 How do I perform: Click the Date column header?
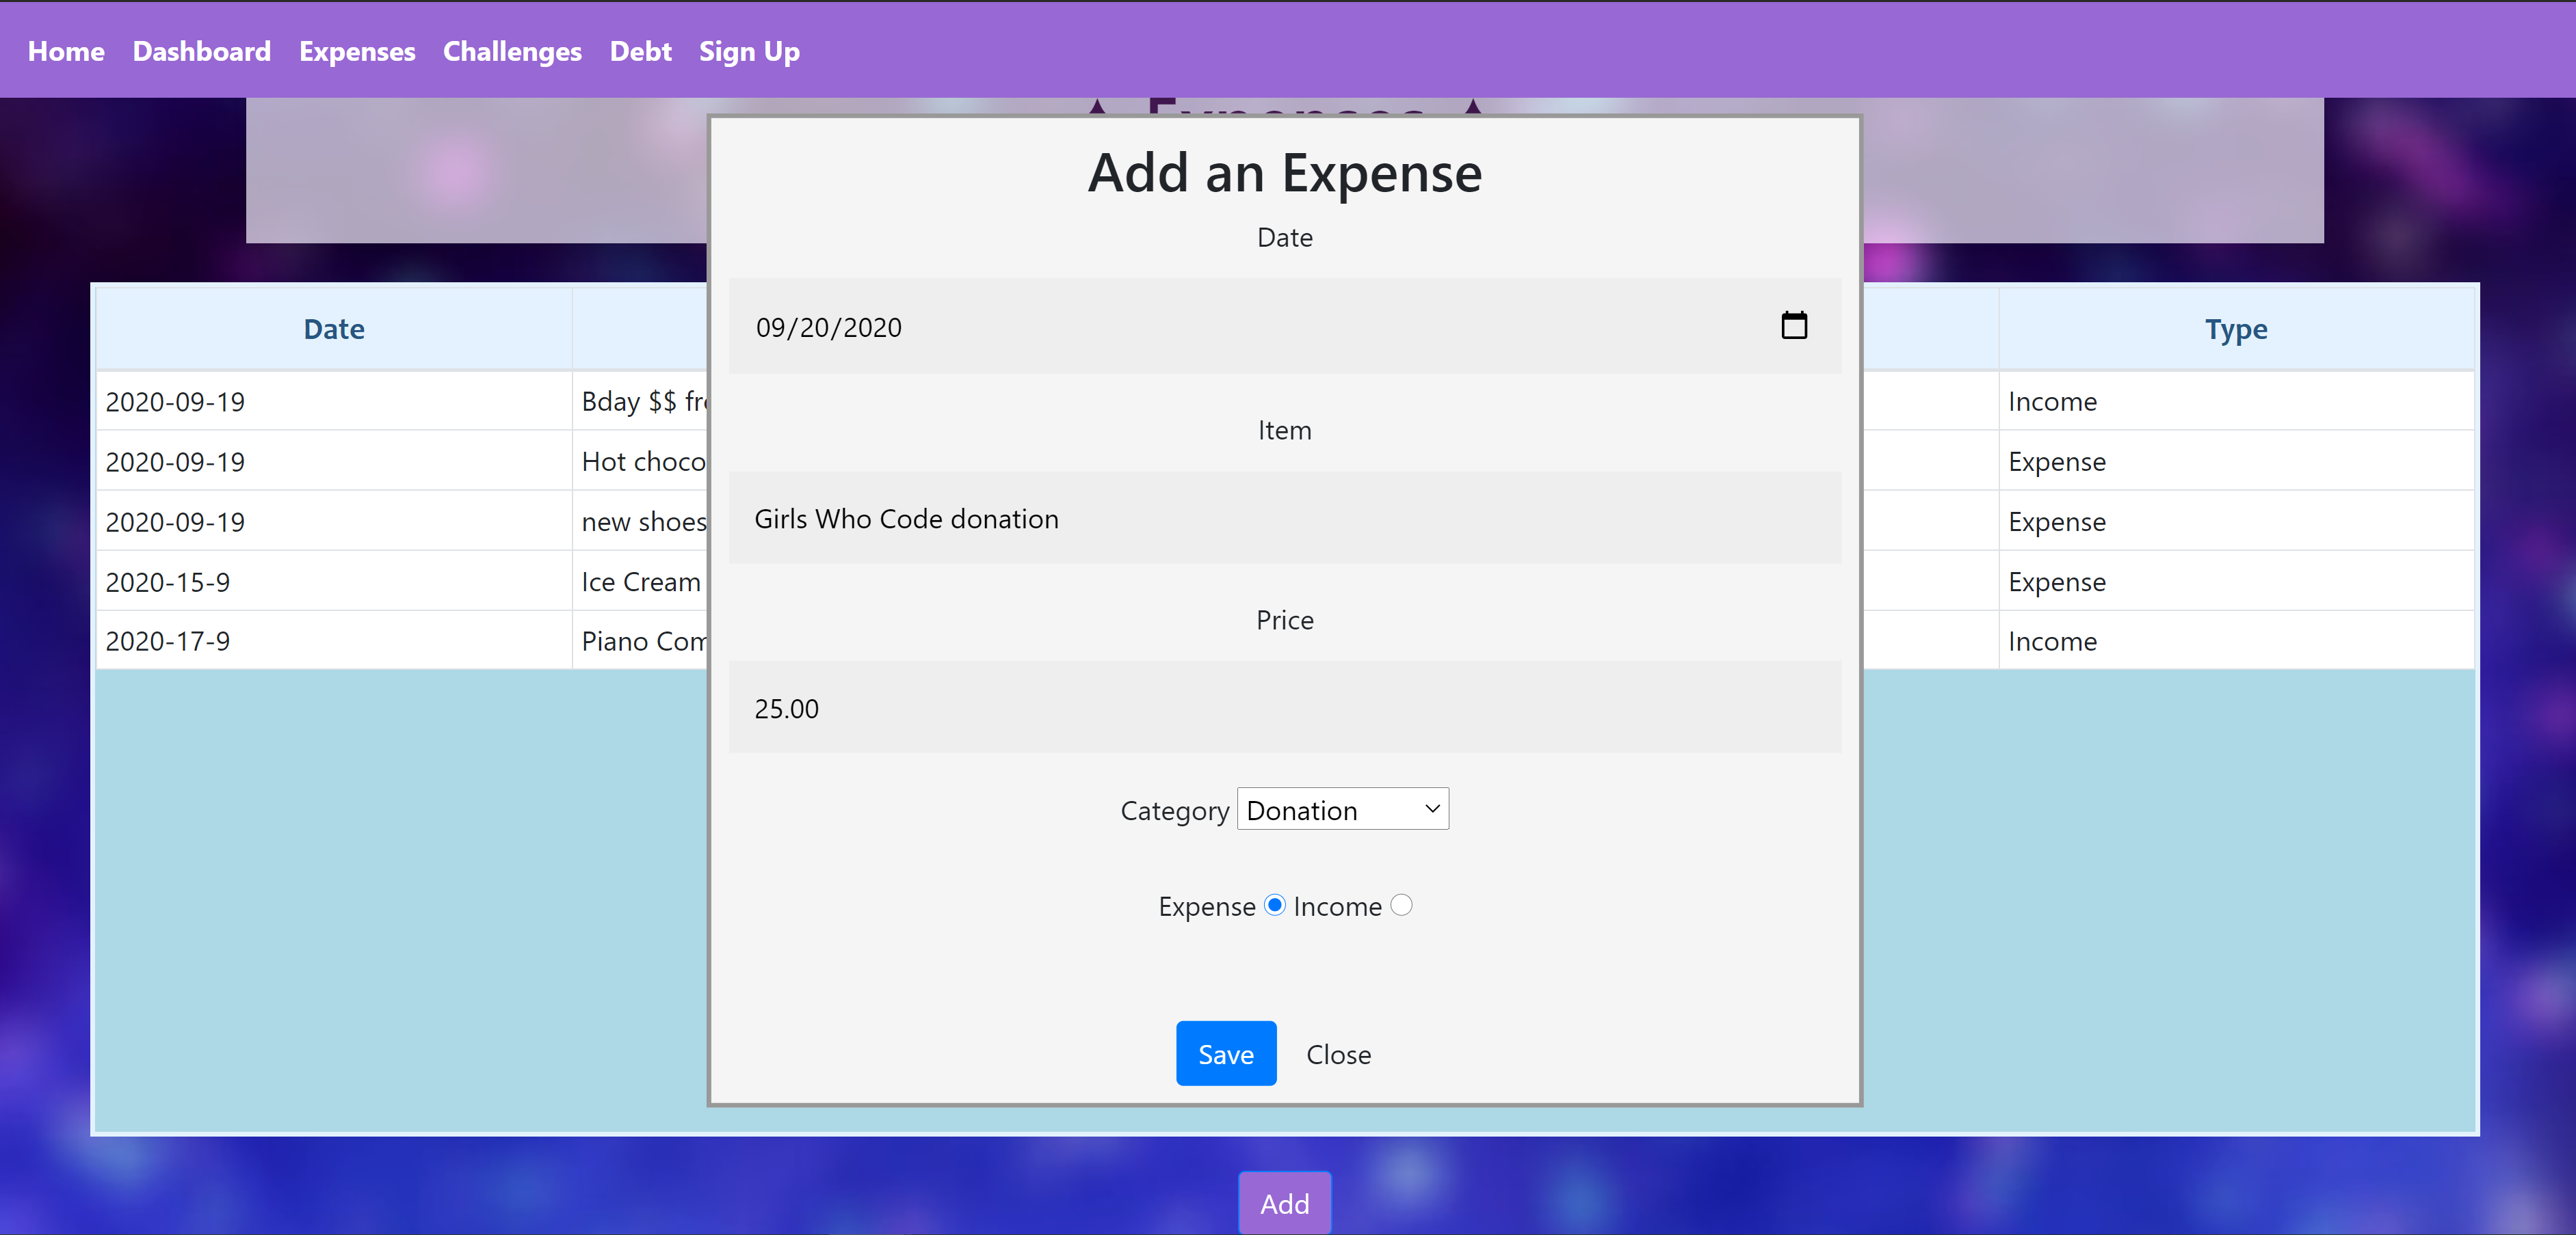pyautogui.click(x=334, y=329)
